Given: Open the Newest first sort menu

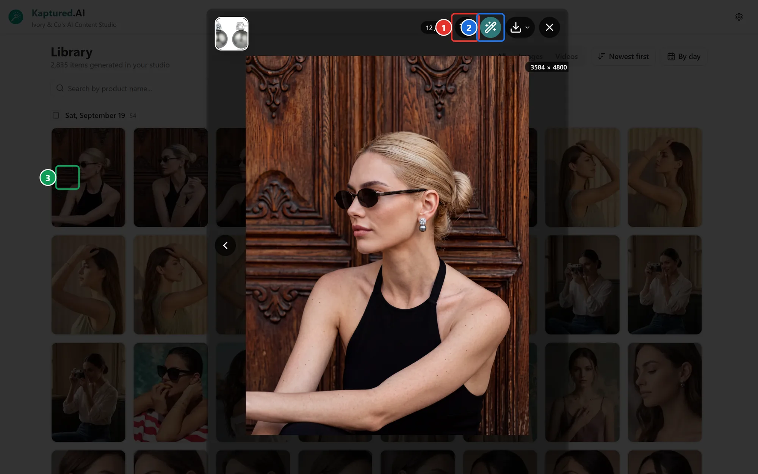Looking at the screenshot, I should (623, 57).
